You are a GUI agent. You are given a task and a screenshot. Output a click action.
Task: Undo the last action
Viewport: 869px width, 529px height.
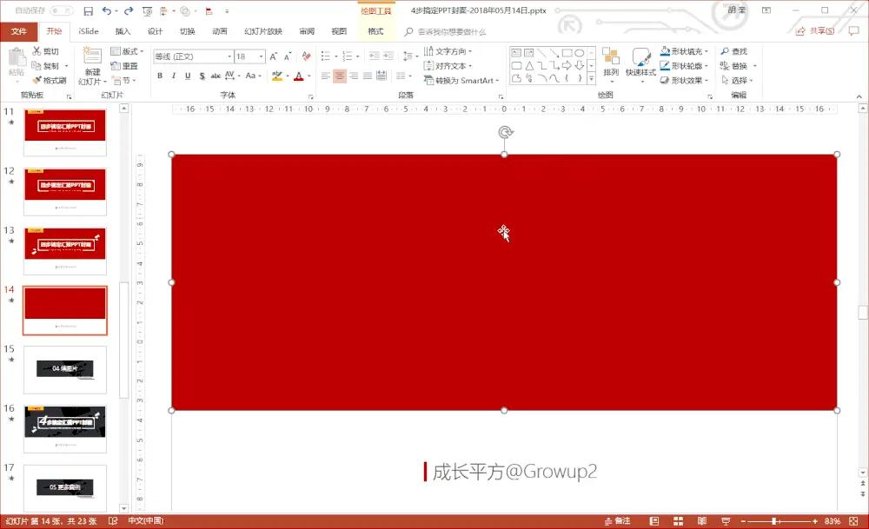coord(107,11)
